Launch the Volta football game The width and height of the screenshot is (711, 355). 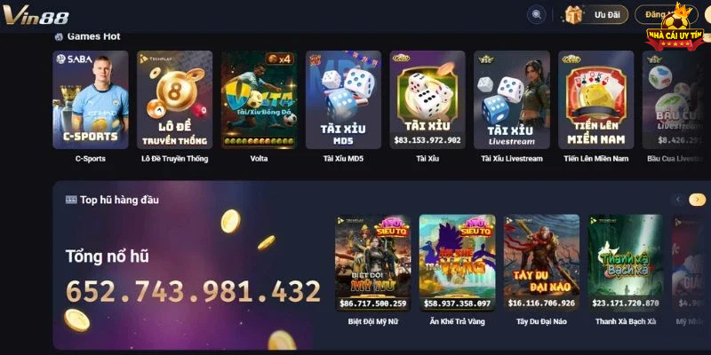(x=259, y=99)
